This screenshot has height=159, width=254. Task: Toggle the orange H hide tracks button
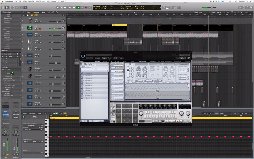tap(32, 15)
